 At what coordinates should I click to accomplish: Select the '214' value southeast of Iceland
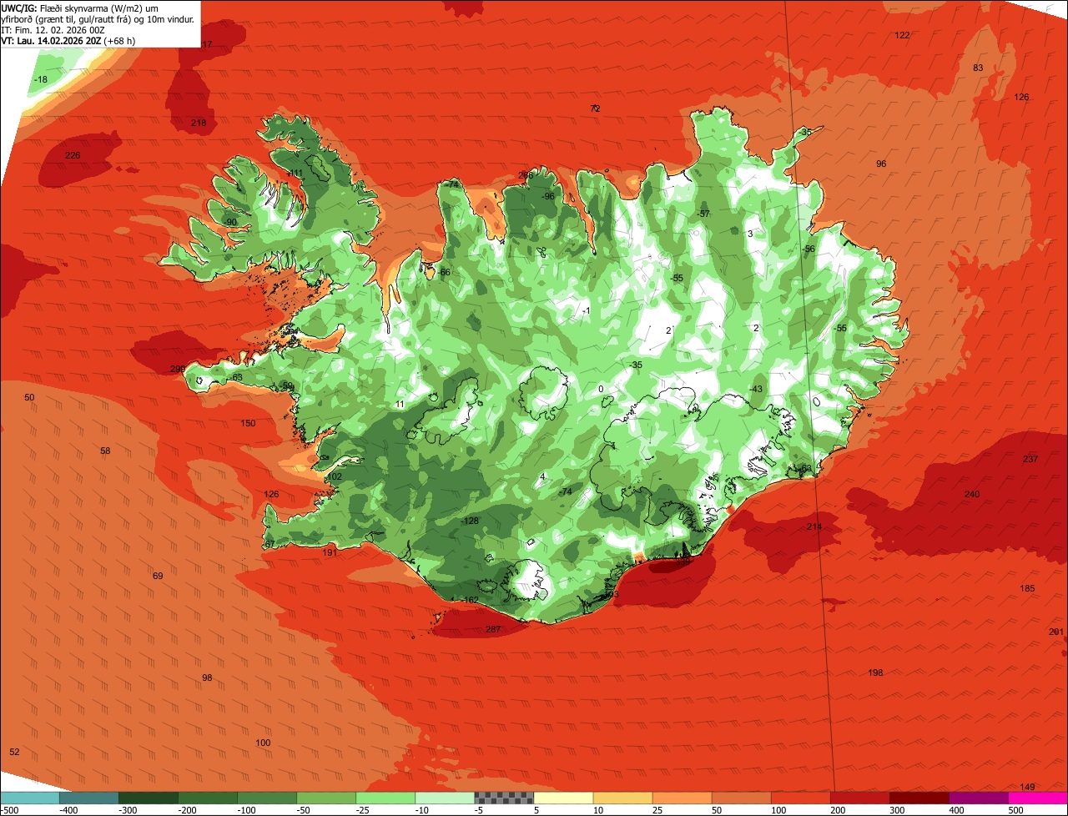814,526
